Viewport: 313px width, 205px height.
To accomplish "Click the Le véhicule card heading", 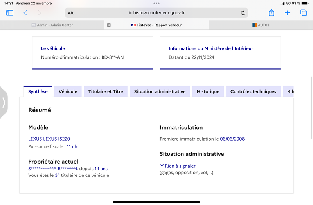I will point(53,48).
